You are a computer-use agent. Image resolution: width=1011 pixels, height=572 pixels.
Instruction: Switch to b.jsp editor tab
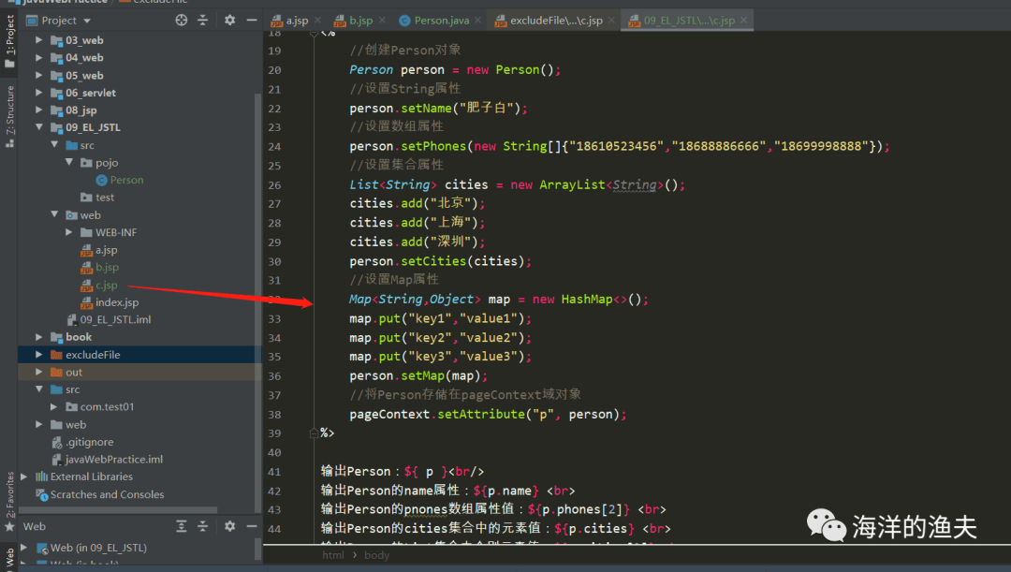pos(361,21)
